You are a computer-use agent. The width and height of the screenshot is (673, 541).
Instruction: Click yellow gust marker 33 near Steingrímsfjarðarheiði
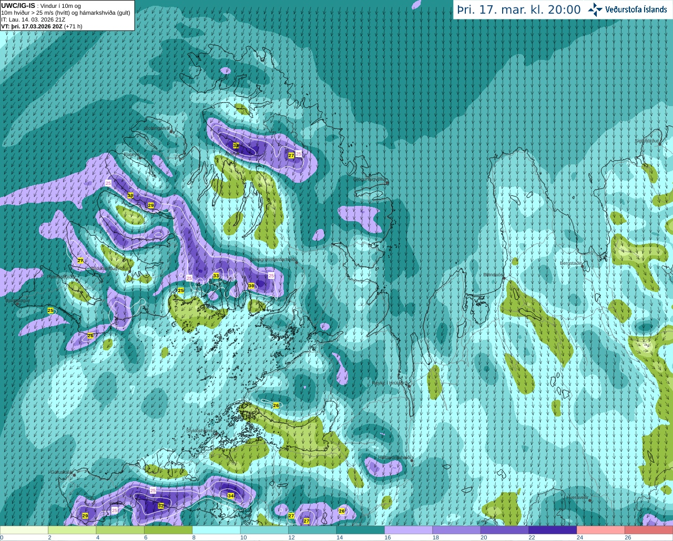[216, 276]
